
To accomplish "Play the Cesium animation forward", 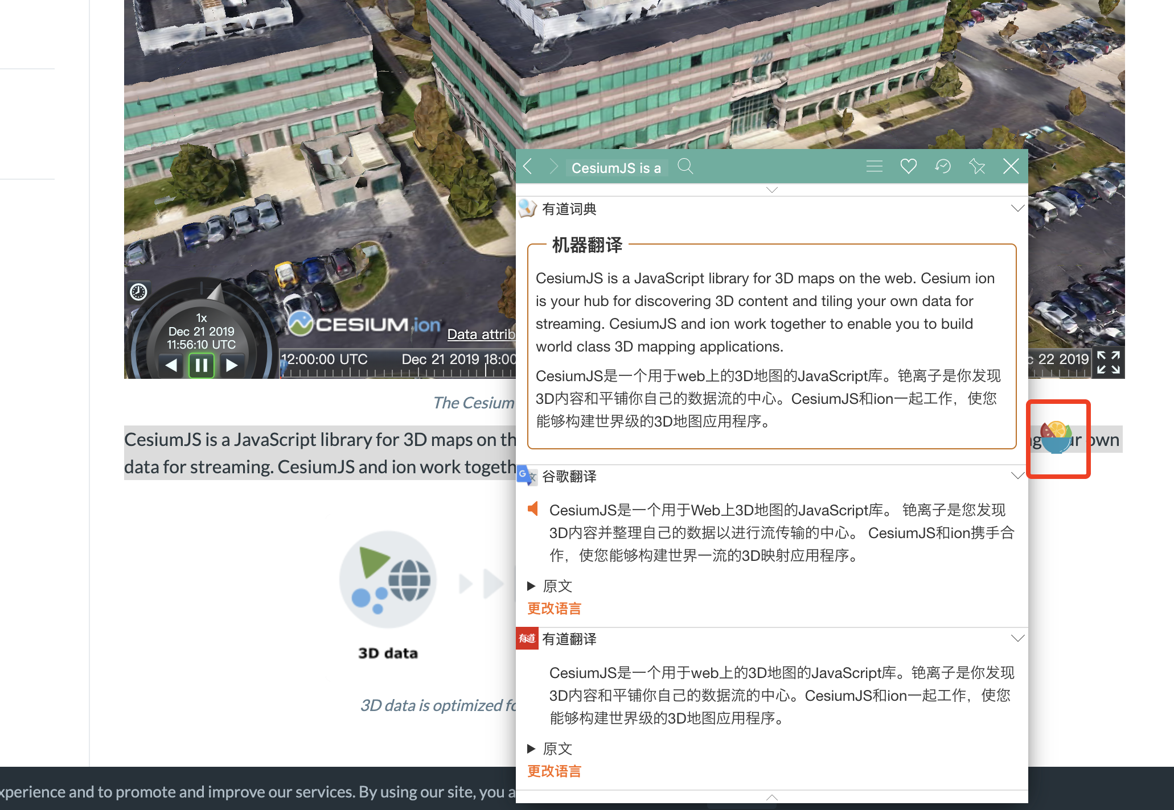I will pyautogui.click(x=231, y=365).
